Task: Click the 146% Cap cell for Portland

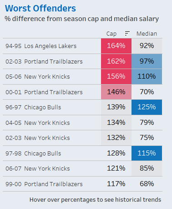Action: coord(116,92)
